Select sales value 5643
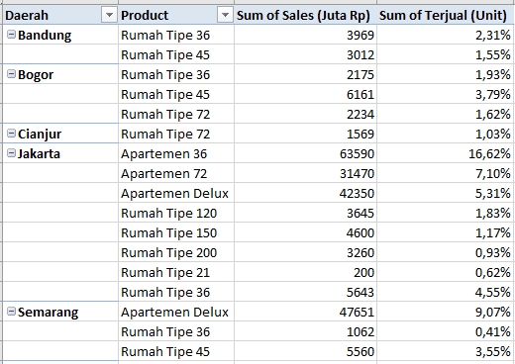Image resolution: width=515 pixels, height=364 pixels. point(305,292)
